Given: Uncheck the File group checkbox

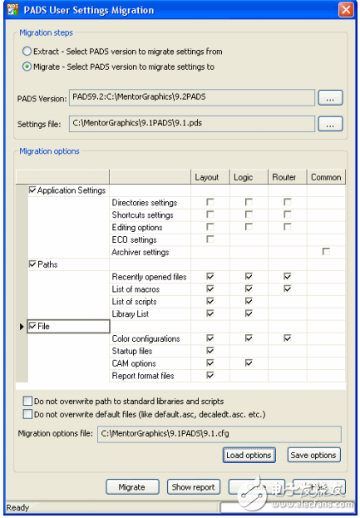Looking at the screenshot, I should 32,326.
